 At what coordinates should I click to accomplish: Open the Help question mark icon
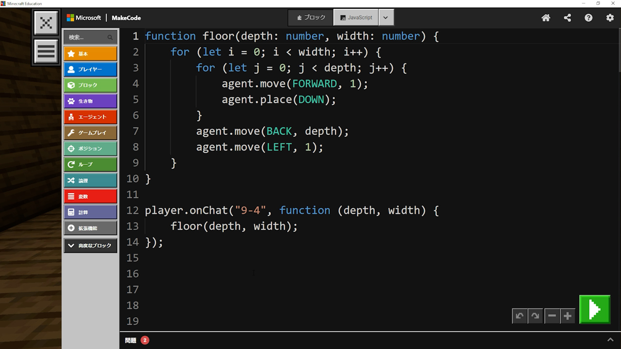[588, 18]
